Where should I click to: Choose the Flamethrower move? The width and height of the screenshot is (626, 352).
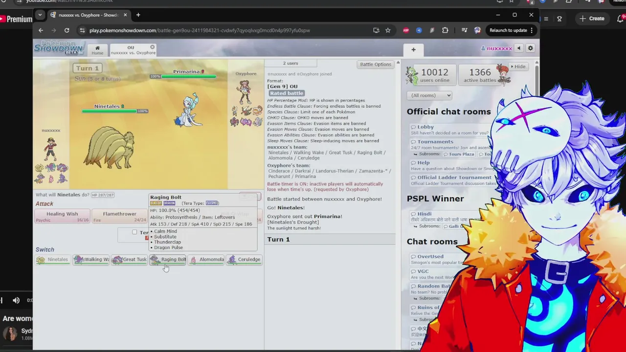[119, 216]
